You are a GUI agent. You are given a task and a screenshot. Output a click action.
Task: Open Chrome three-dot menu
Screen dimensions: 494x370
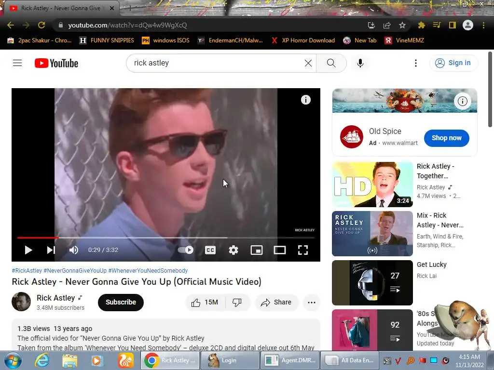483,25
